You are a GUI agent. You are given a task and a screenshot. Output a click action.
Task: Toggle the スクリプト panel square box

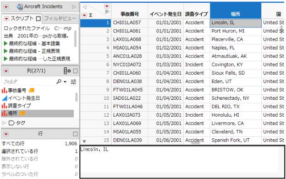pyautogui.click(x=38, y=19)
